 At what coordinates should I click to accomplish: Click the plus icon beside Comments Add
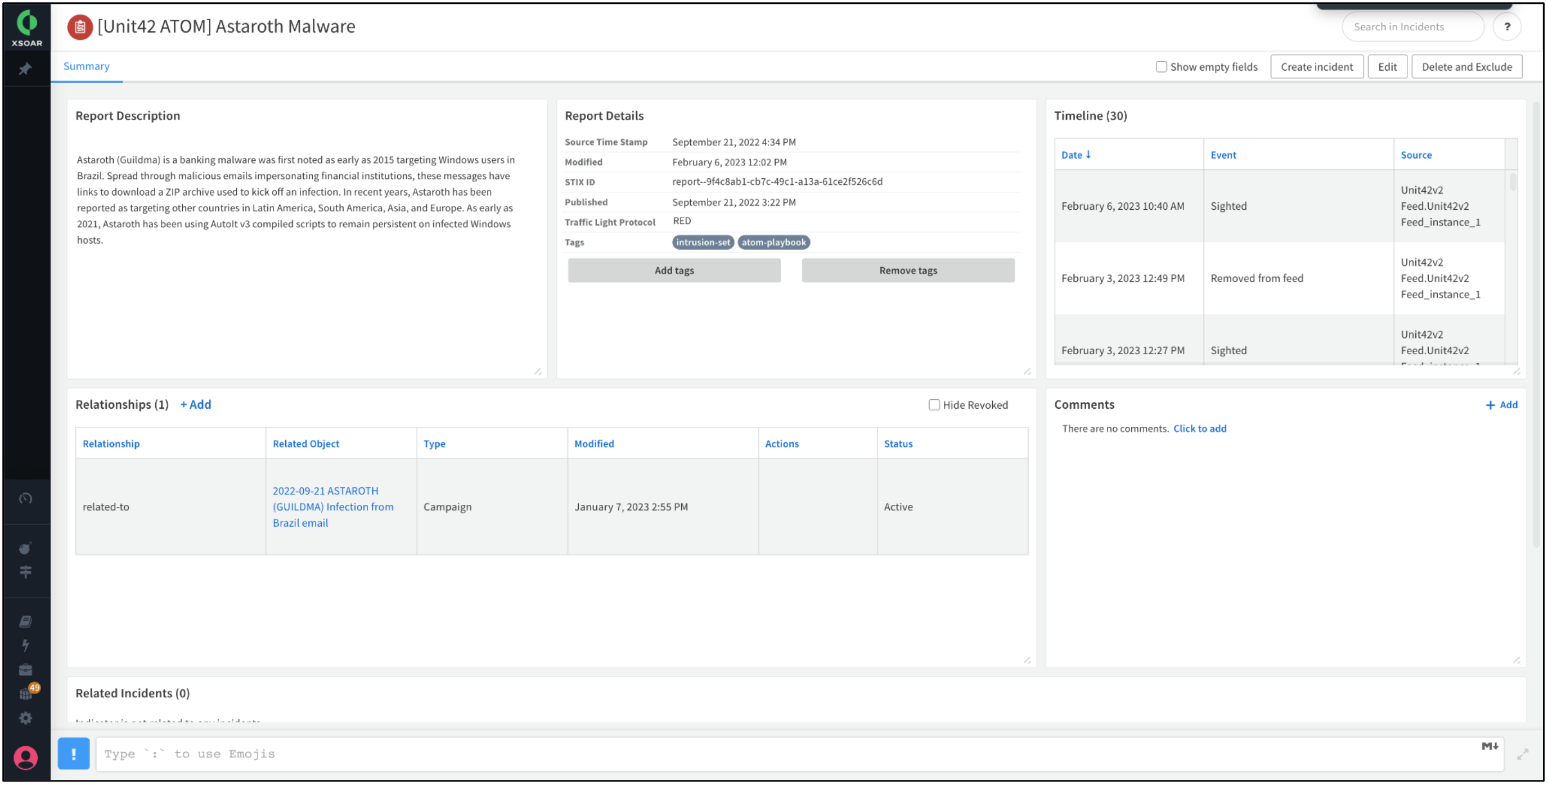click(x=1489, y=405)
